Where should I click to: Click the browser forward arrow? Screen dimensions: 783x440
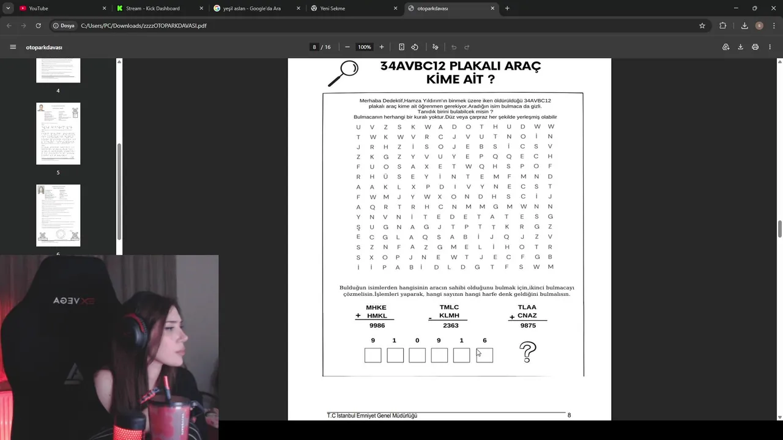pyautogui.click(x=23, y=26)
